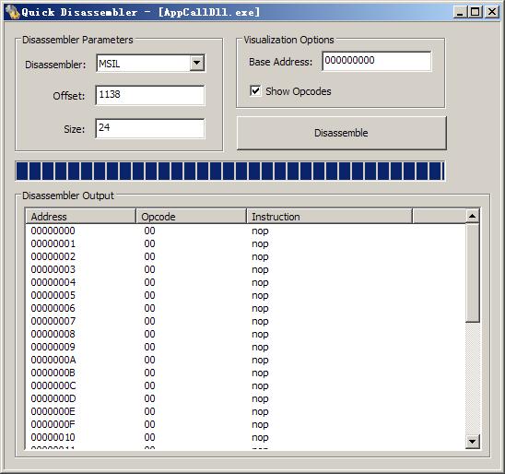This screenshot has width=505, height=474.
Task: Select row with address 00000008
Action: (x=245, y=334)
